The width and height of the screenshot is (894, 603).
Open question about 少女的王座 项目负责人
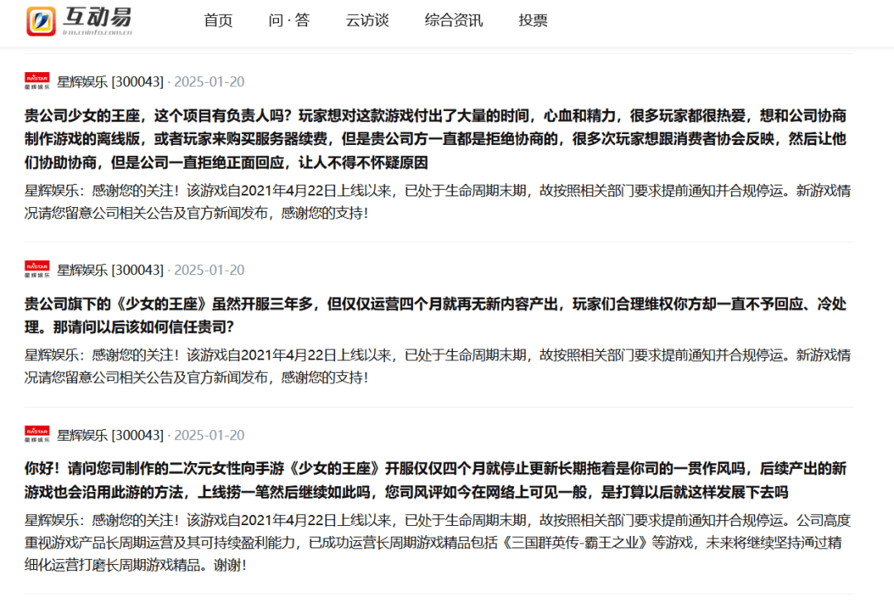point(435,139)
